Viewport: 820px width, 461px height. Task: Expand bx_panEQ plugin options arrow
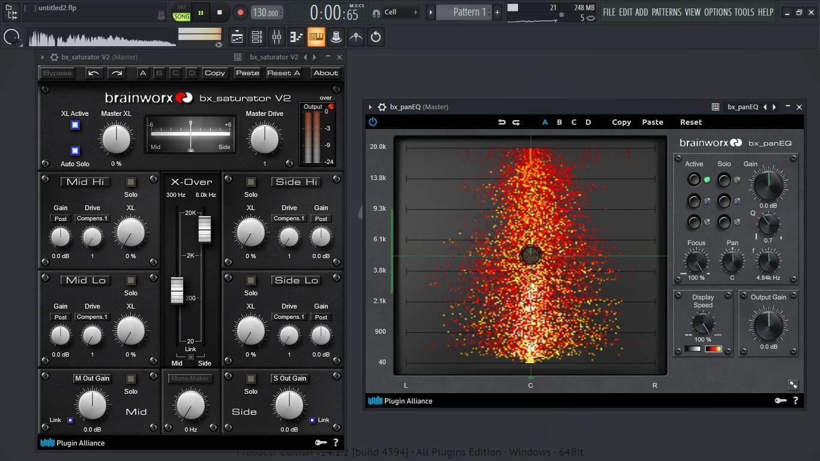click(370, 107)
